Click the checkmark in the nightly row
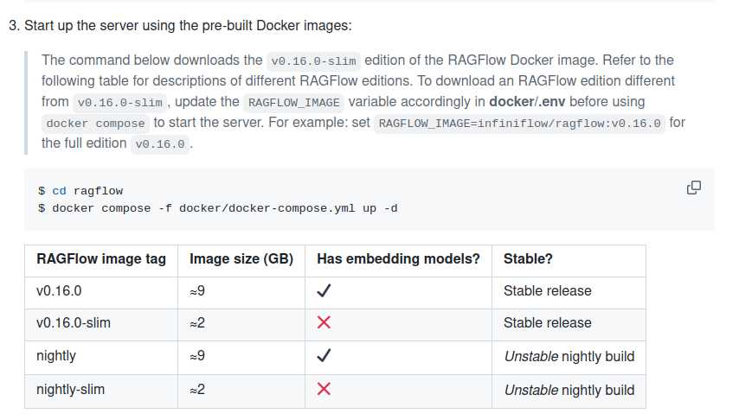Viewport: 739px width, 420px height. (x=324, y=356)
